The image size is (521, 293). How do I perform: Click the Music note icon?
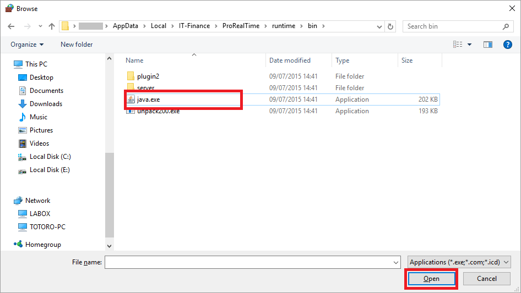[x=22, y=117]
